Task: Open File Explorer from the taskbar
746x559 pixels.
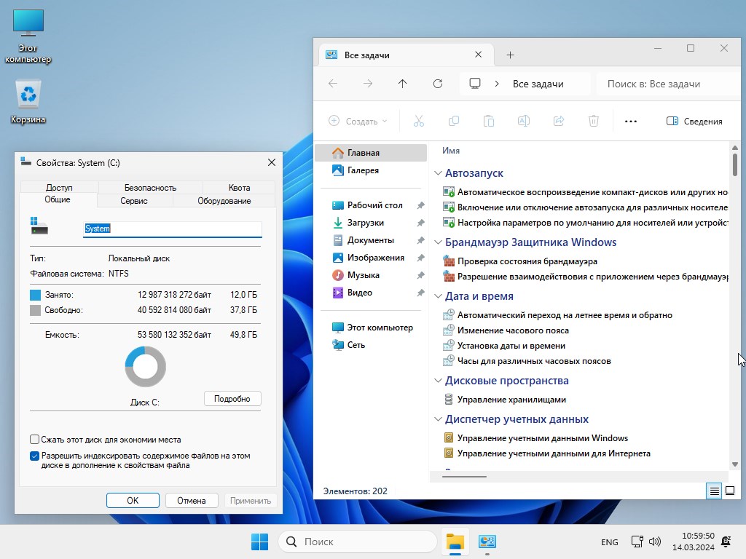Action: (x=455, y=542)
